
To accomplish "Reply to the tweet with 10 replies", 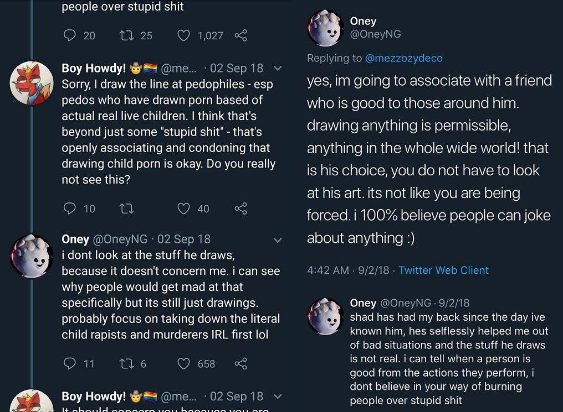I will 70,208.
